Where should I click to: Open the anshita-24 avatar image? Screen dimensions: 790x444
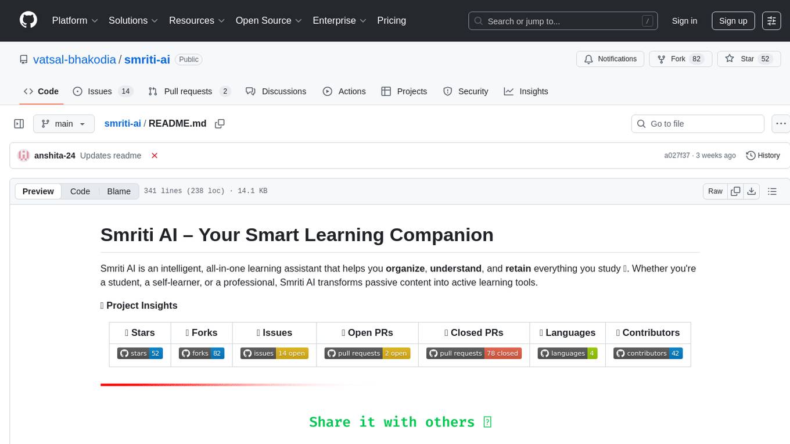pyautogui.click(x=24, y=156)
